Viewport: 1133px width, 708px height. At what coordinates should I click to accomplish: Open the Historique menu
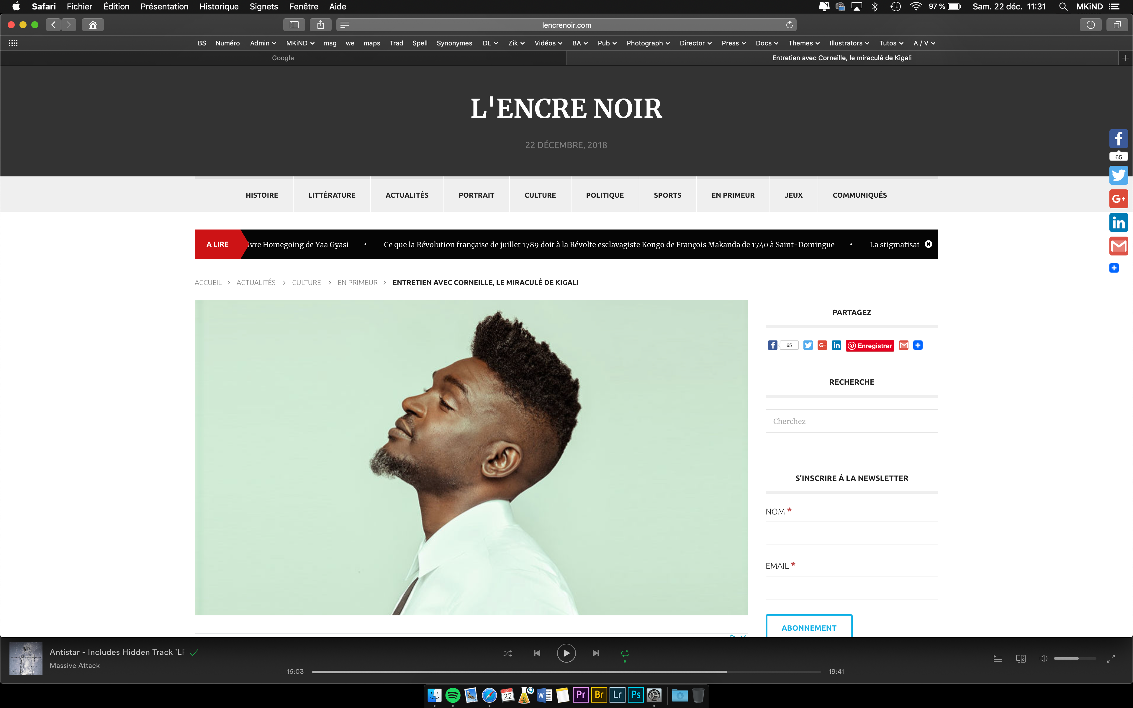tap(219, 6)
